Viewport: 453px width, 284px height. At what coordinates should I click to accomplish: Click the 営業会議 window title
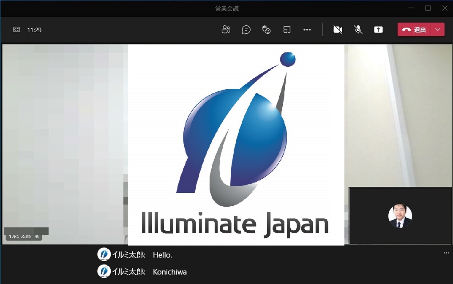[227, 8]
